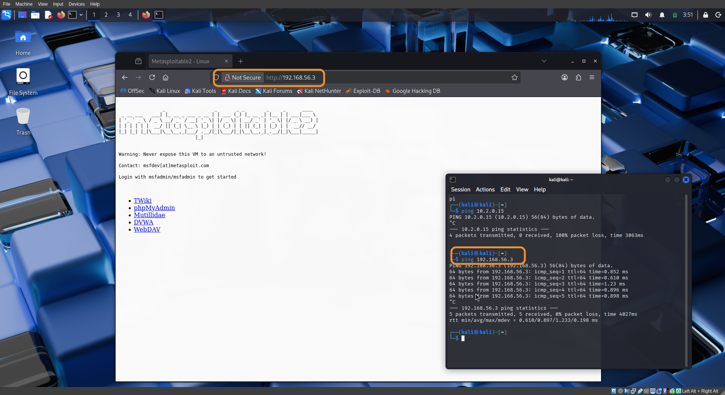Open the Kali applications menu icon

[6, 15]
